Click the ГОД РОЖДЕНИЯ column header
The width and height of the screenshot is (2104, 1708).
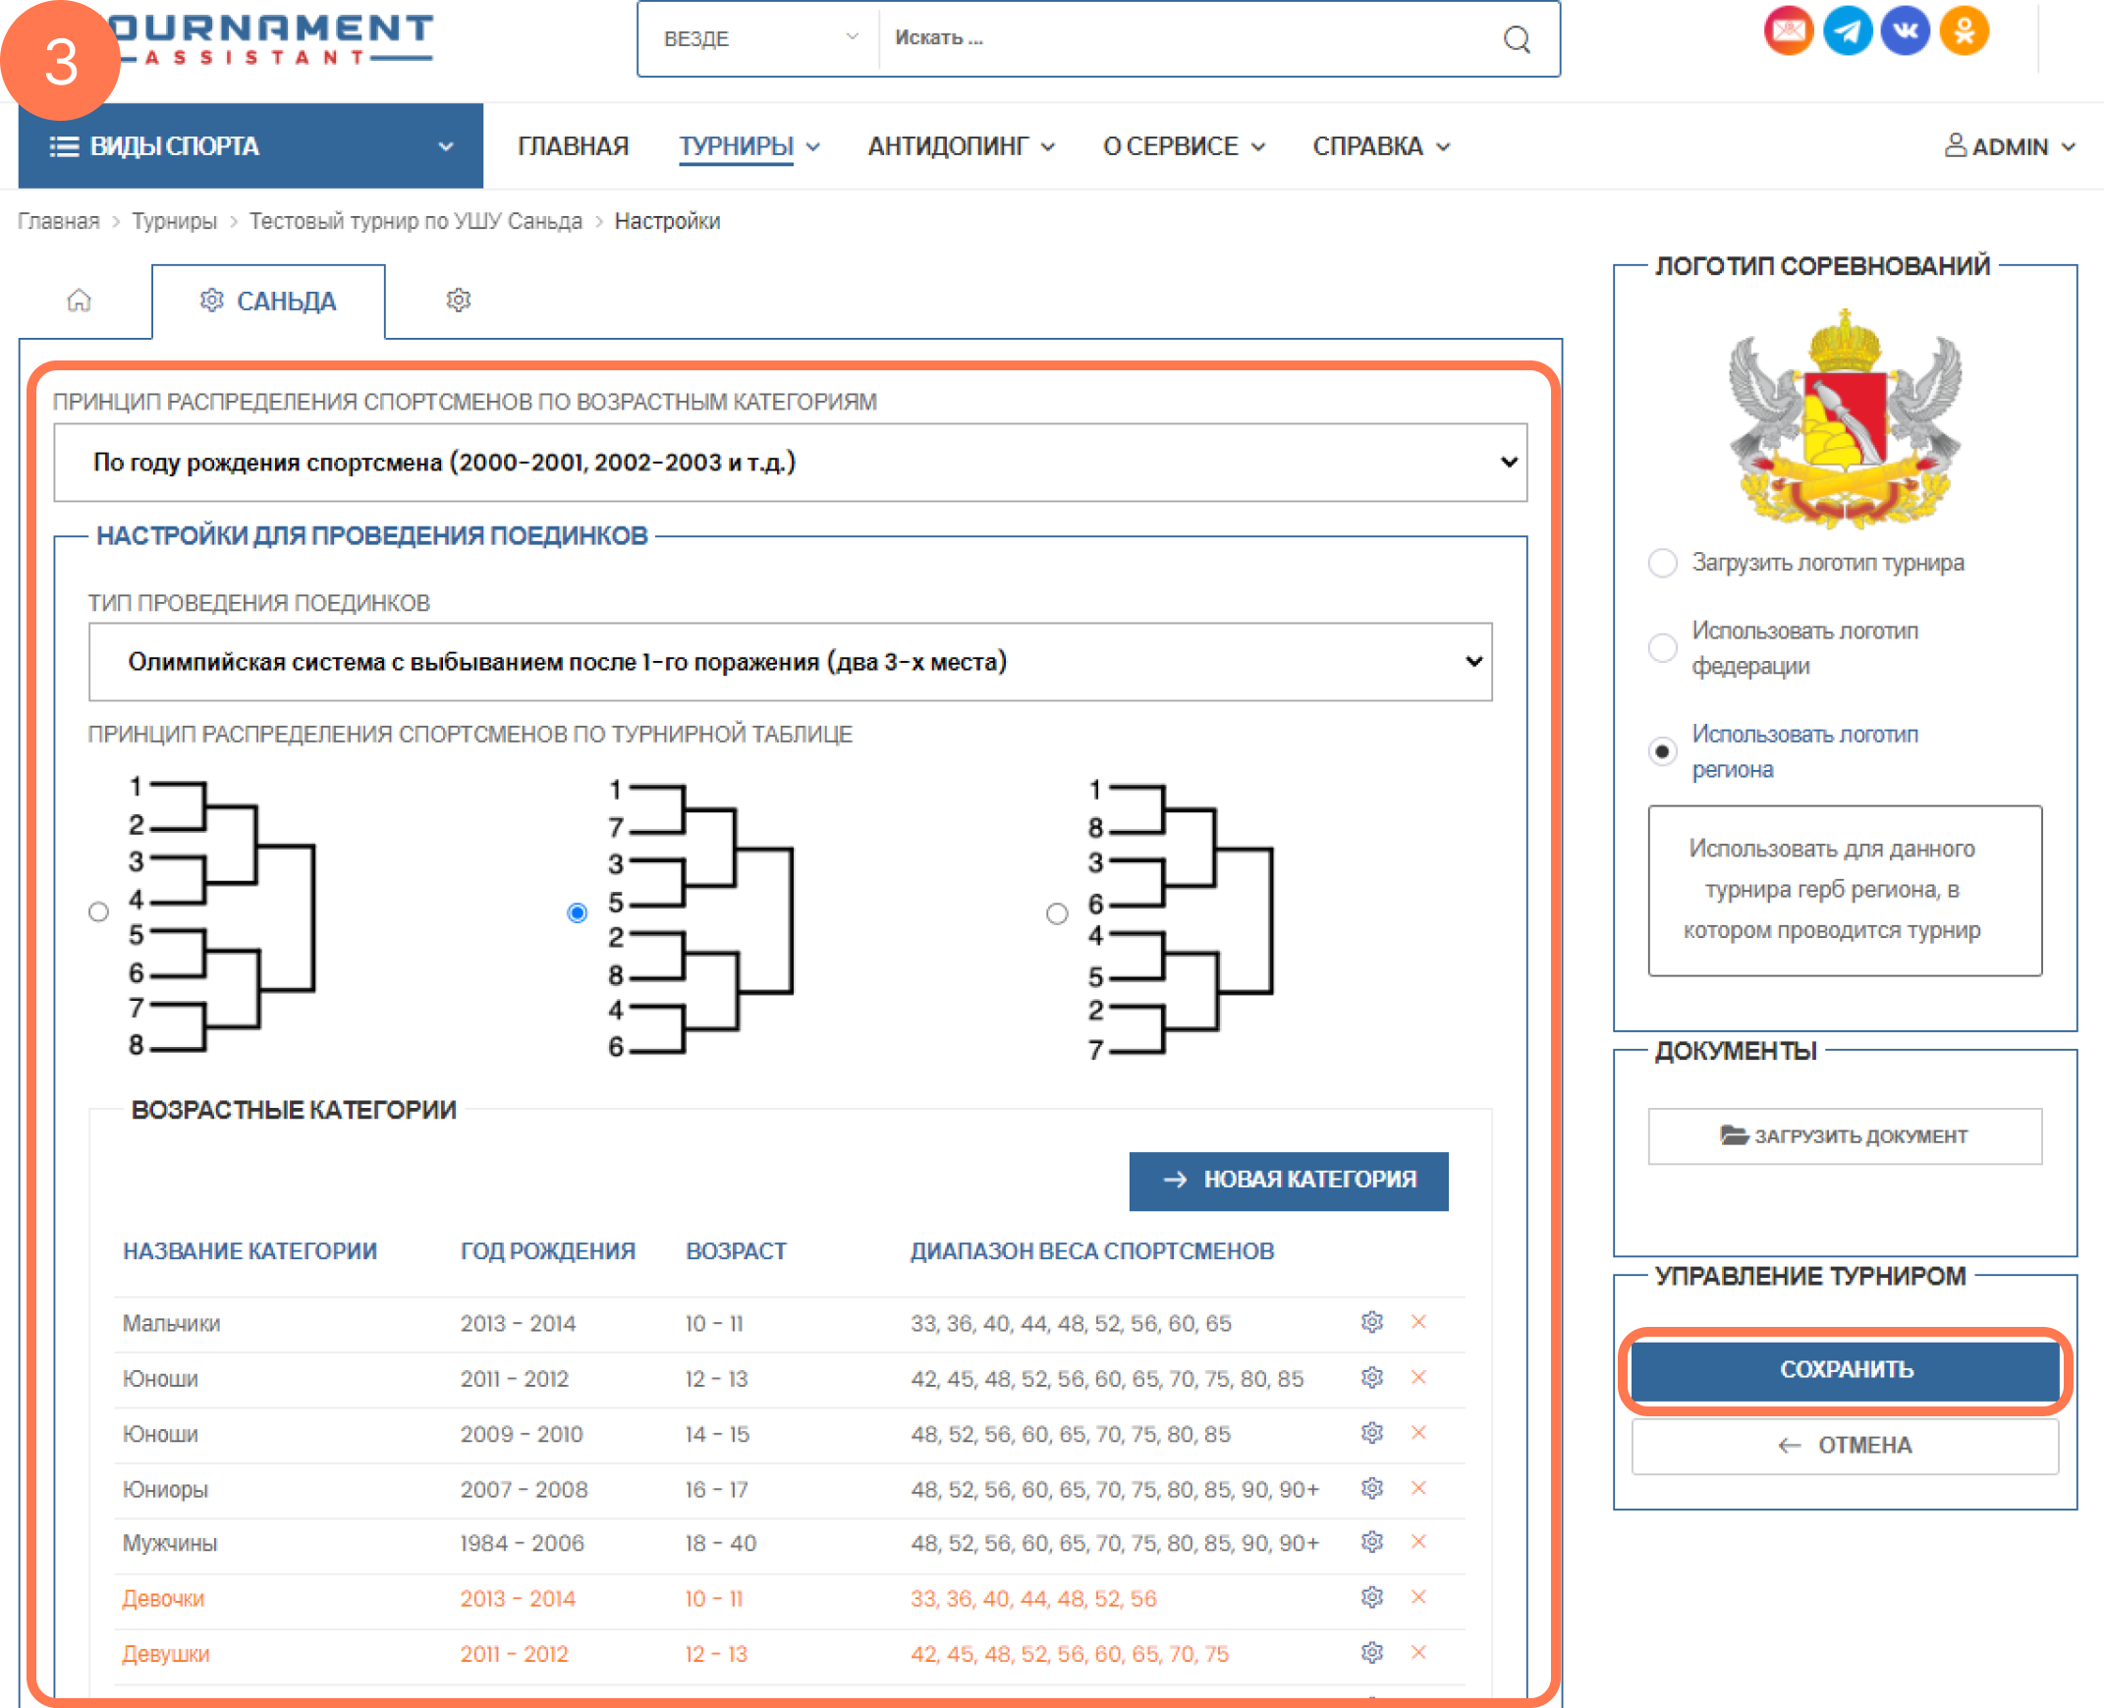click(x=547, y=1250)
